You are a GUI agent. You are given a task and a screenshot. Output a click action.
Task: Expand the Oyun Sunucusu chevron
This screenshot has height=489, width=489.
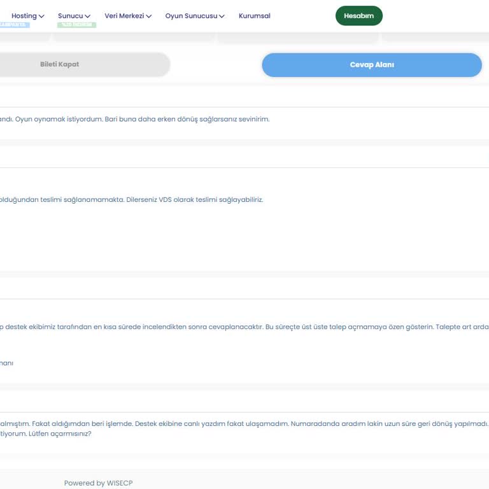click(x=222, y=16)
